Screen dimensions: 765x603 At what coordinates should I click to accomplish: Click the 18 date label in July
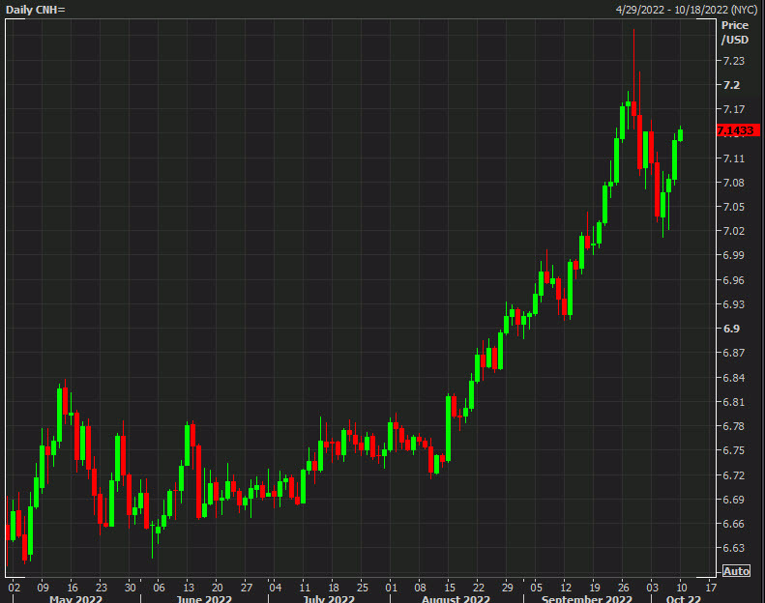pos(334,588)
